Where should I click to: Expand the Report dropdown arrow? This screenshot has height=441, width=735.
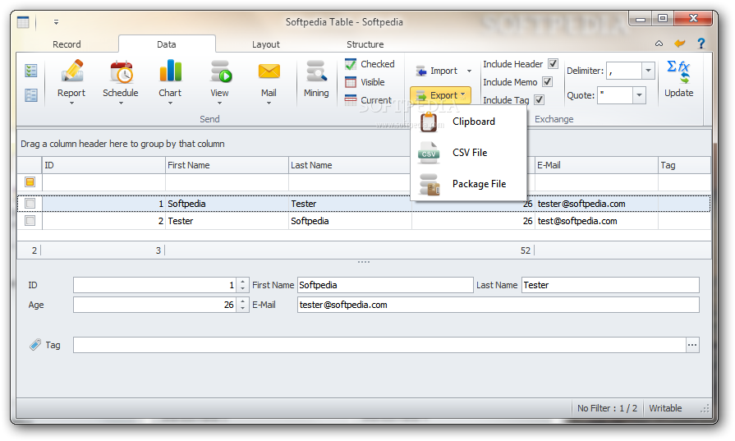[x=71, y=103]
